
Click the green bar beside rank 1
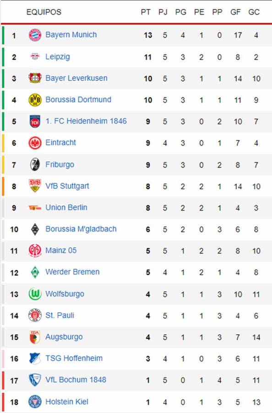tap(4, 35)
